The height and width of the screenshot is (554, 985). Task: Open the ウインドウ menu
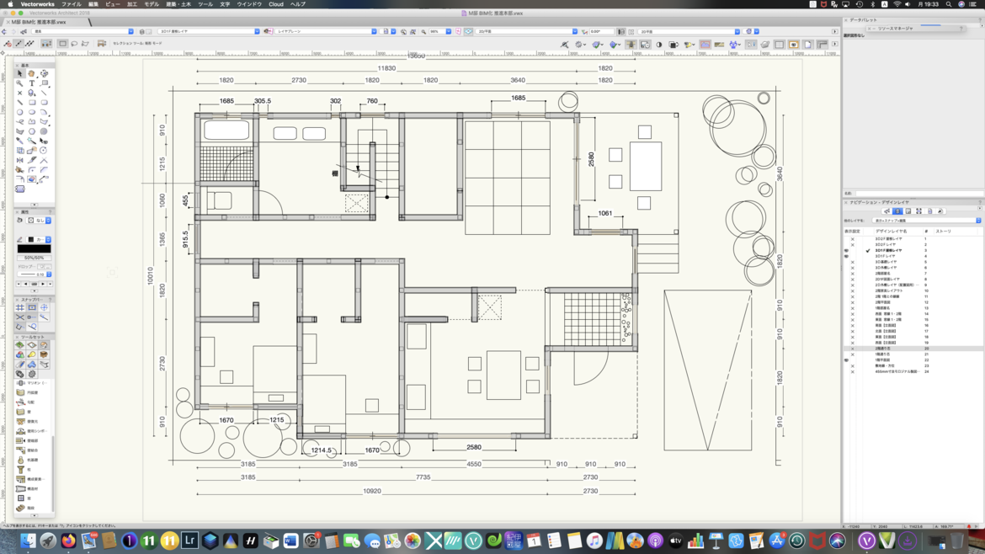pyautogui.click(x=249, y=4)
